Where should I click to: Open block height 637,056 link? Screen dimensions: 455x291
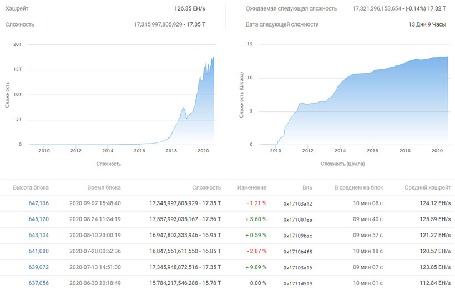click(x=38, y=283)
